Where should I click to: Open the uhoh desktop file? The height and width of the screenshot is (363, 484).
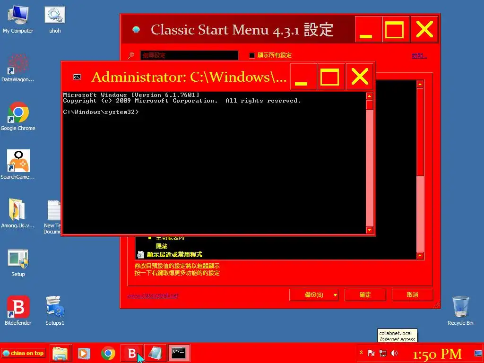[x=55, y=19]
